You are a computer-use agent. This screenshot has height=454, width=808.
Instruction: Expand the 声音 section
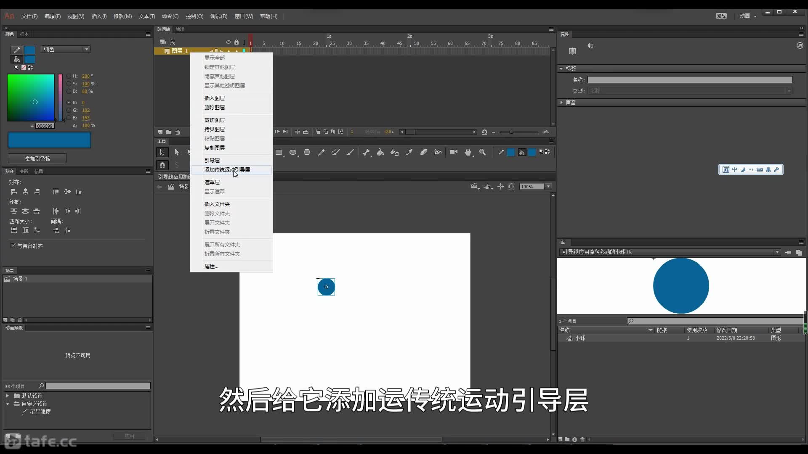[x=561, y=103]
